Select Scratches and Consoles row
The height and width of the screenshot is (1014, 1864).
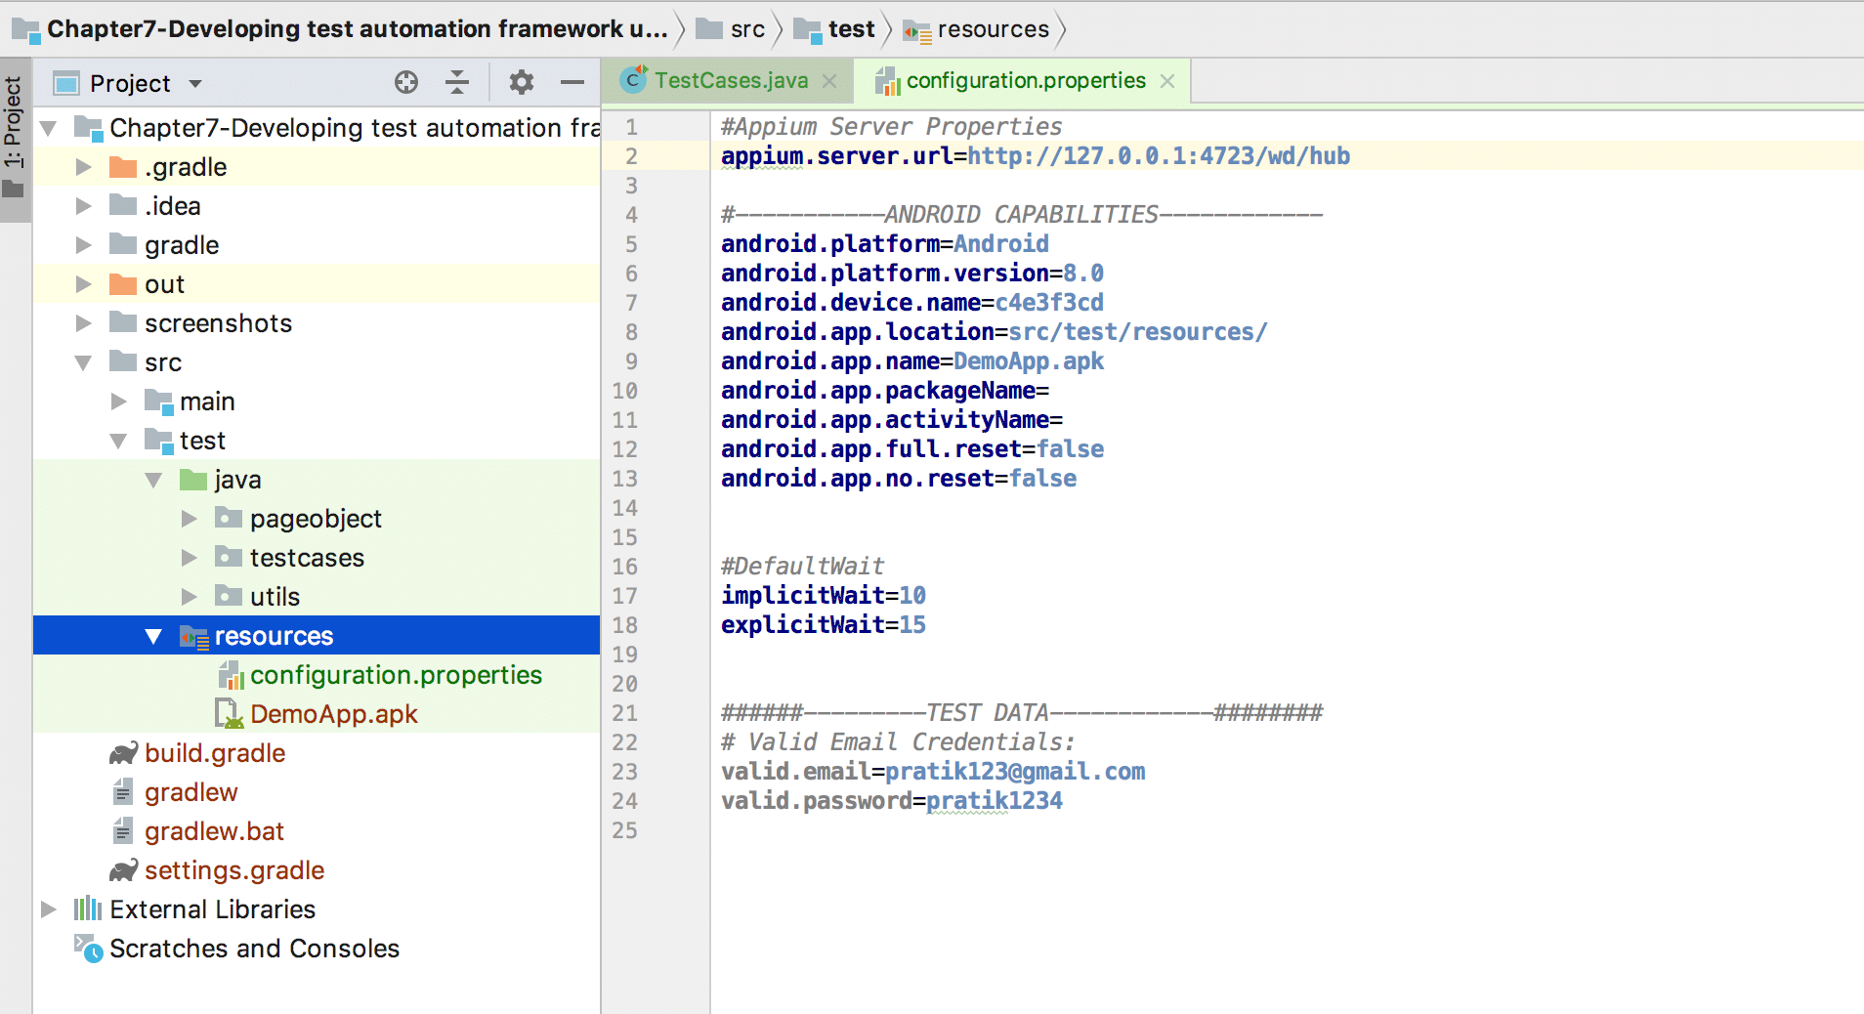pyautogui.click(x=317, y=949)
